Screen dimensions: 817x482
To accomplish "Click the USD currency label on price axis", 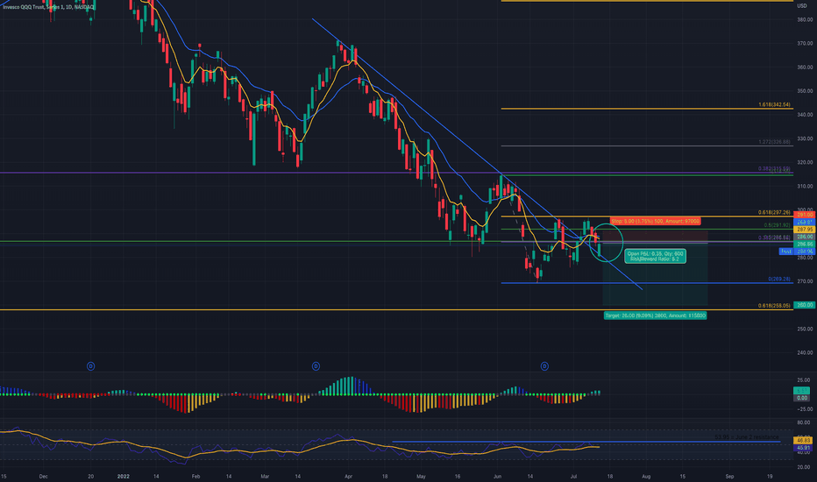I will 802,6.
